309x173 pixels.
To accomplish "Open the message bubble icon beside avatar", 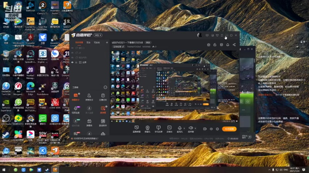I will pos(207,35).
